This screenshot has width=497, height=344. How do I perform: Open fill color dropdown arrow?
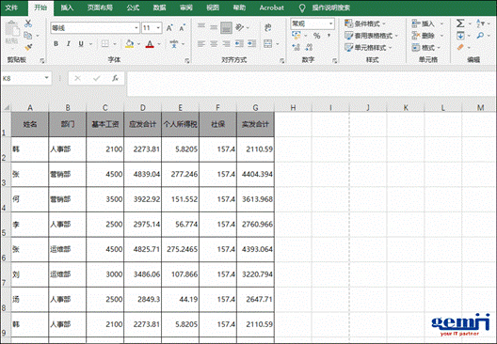tap(138, 44)
